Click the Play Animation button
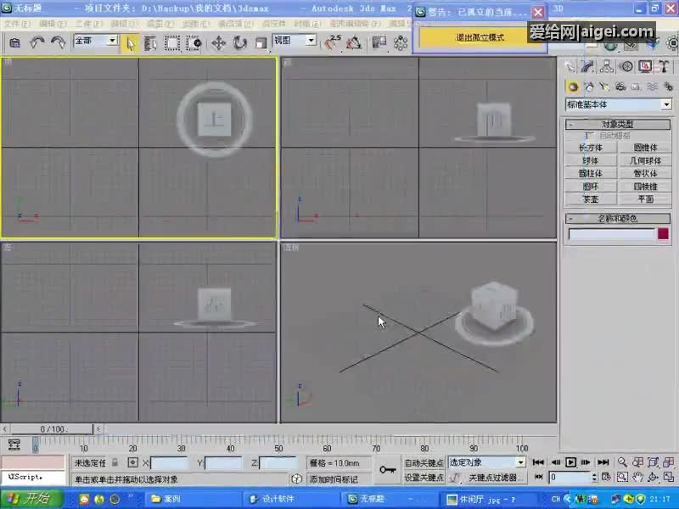 [x=571, y=462]
